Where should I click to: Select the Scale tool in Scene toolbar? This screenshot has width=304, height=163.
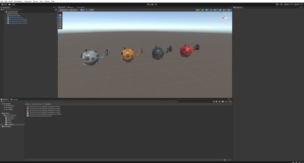60,23
